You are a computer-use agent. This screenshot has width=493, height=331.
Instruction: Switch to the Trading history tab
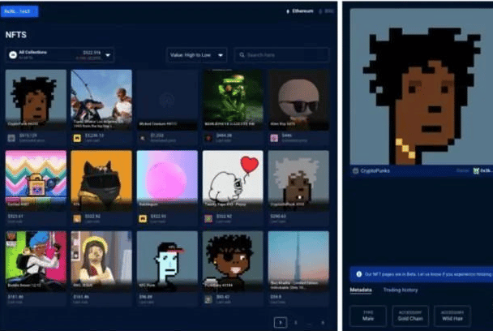pos(401,290)
